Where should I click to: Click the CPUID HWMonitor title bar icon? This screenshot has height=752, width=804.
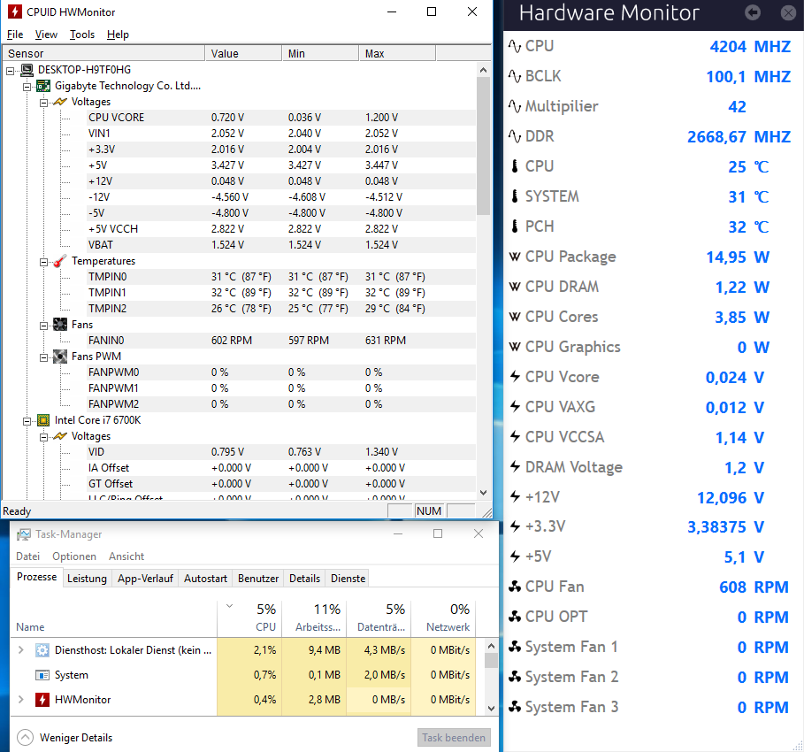(15, 12)
